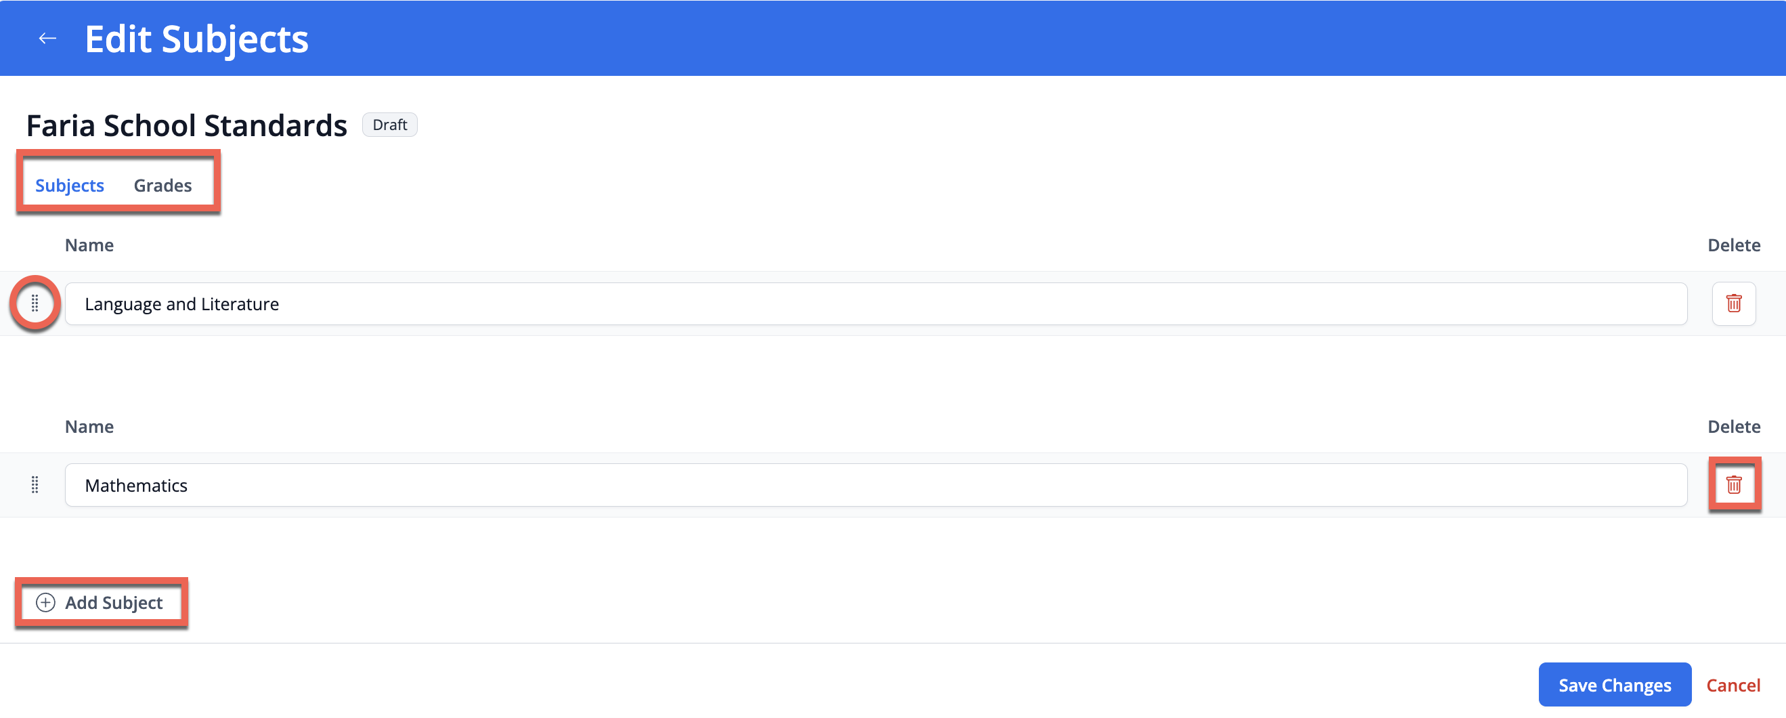
Task: Click Name header above Mathematics
Action: coord(89,427)
